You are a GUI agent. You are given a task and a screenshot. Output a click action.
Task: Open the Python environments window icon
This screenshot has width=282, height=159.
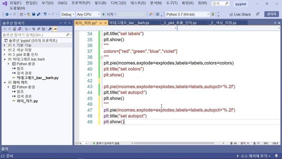[213, 14]
